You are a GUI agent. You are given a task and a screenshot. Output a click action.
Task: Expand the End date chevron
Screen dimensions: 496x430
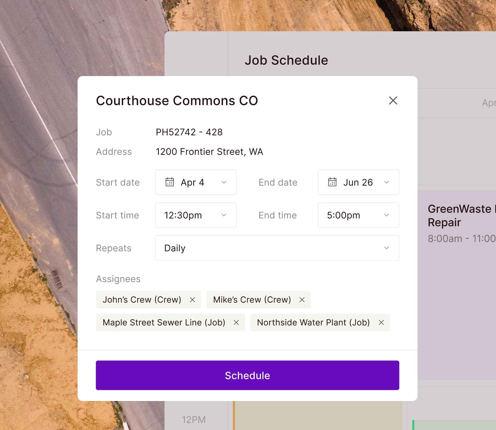click(x=387, y=182)
